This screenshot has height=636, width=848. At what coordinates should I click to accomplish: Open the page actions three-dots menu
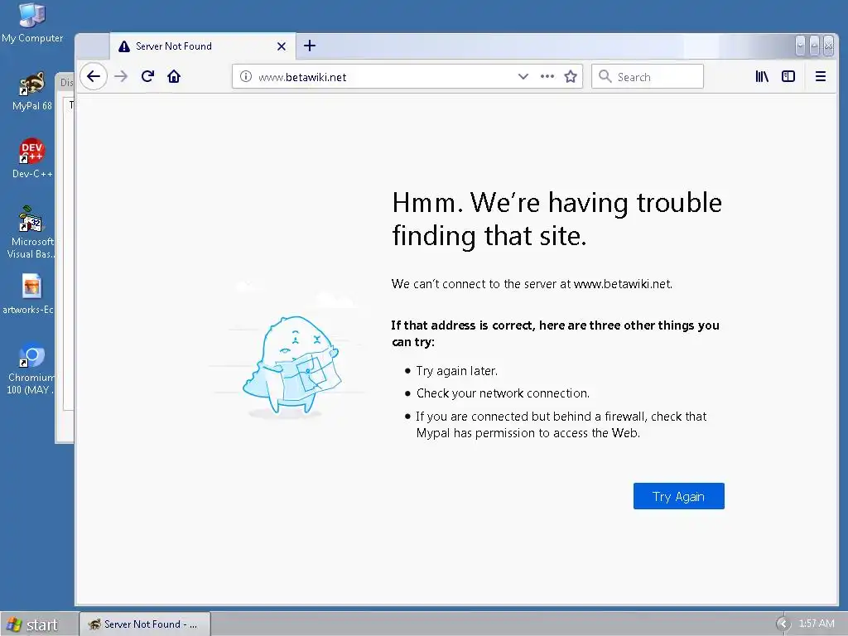[x=547, y=76]
